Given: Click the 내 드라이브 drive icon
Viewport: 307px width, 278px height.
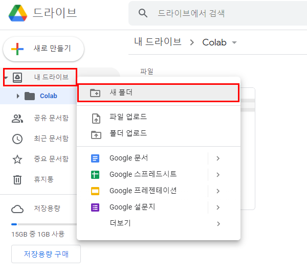Looking at the screenshot, I should (17, 77).
